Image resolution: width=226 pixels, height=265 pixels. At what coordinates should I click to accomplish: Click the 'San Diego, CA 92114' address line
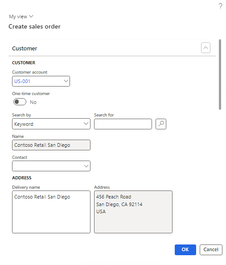click(x=119, y=204)
